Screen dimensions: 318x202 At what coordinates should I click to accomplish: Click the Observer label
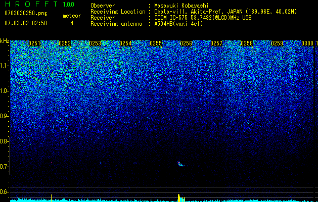click(103, 6)
